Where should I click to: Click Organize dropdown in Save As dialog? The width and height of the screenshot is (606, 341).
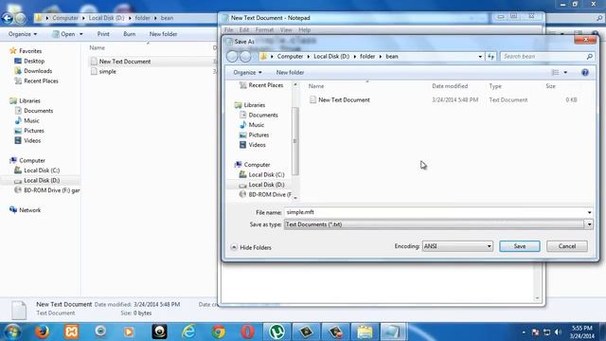point(247,72)
